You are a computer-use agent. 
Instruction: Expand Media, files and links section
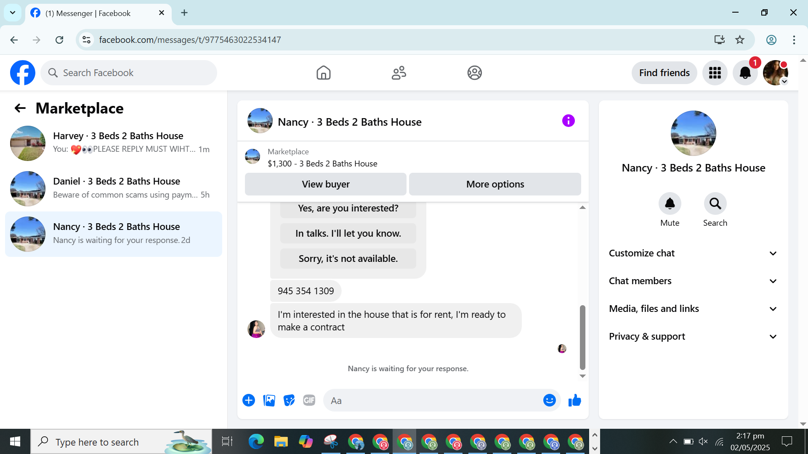pos(693,309)
